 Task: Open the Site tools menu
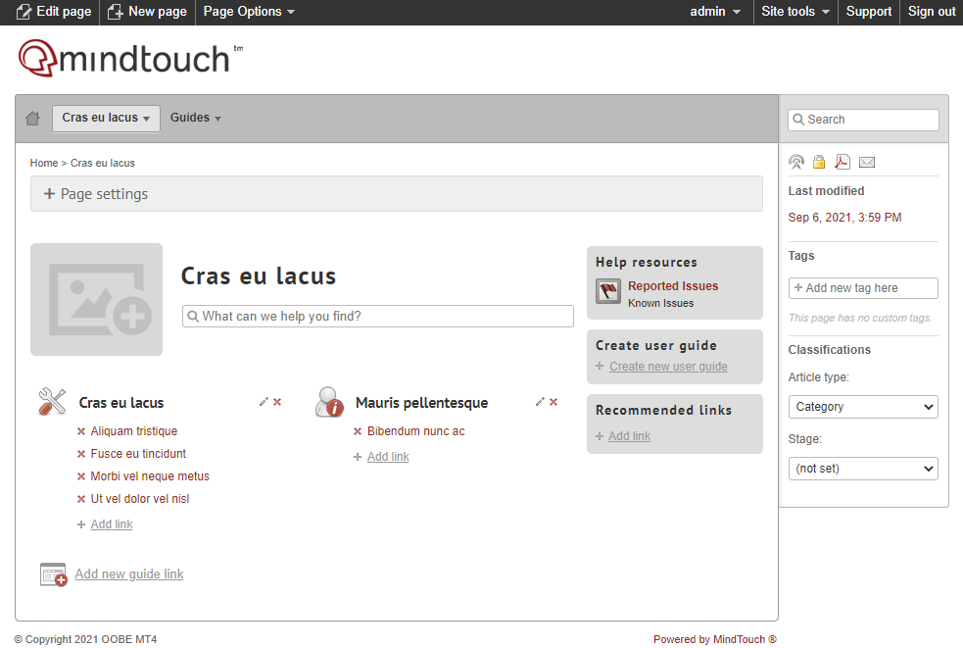(795, 12)
